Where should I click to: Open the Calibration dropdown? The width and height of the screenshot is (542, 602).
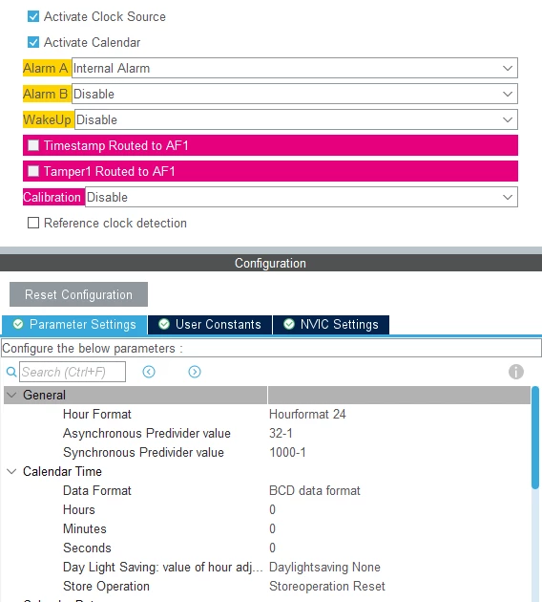coord(302,197)
